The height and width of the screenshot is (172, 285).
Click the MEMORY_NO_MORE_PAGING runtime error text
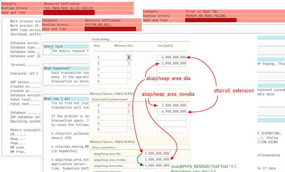pyautogui.click(x=205, y=16)
